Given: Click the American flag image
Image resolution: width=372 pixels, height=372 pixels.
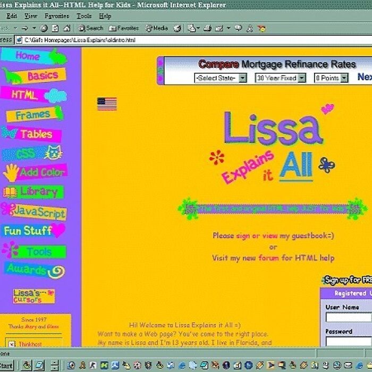Looking at the screenshot, I should click(107, 104).
